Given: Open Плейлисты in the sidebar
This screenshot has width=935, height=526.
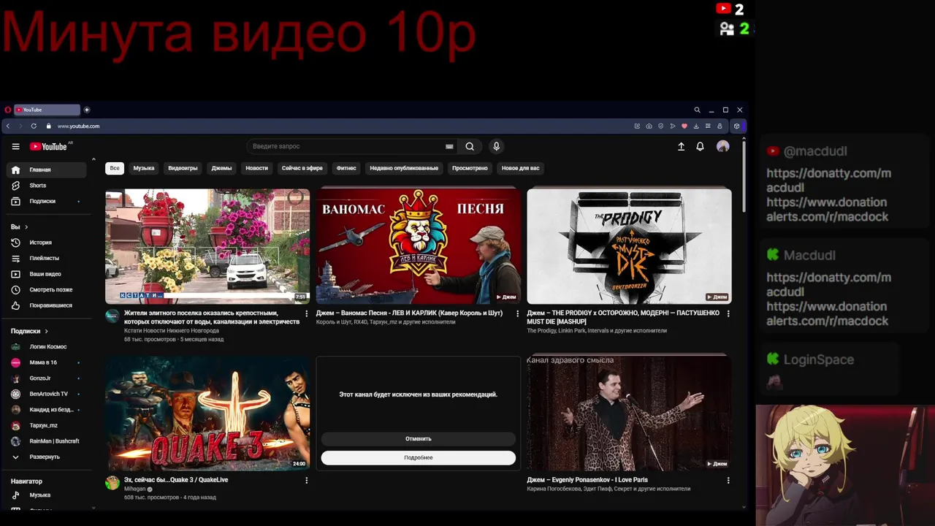Looking at the screenshot, I should tap(46, 258).
